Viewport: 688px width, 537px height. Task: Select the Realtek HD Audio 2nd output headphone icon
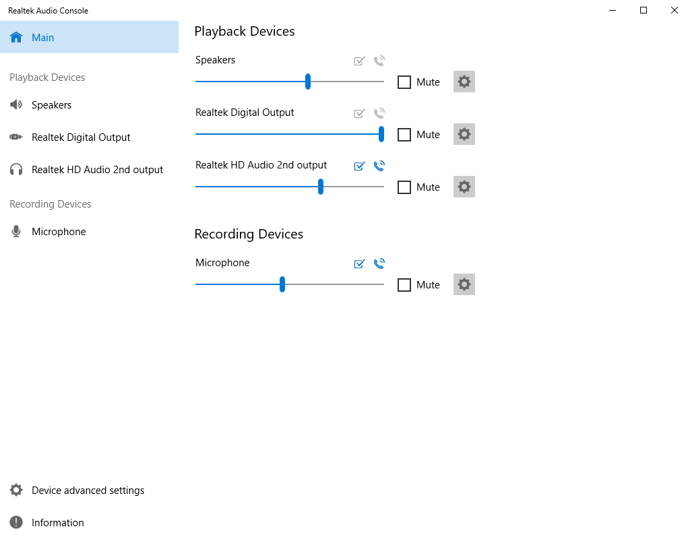tap(16, 169)
